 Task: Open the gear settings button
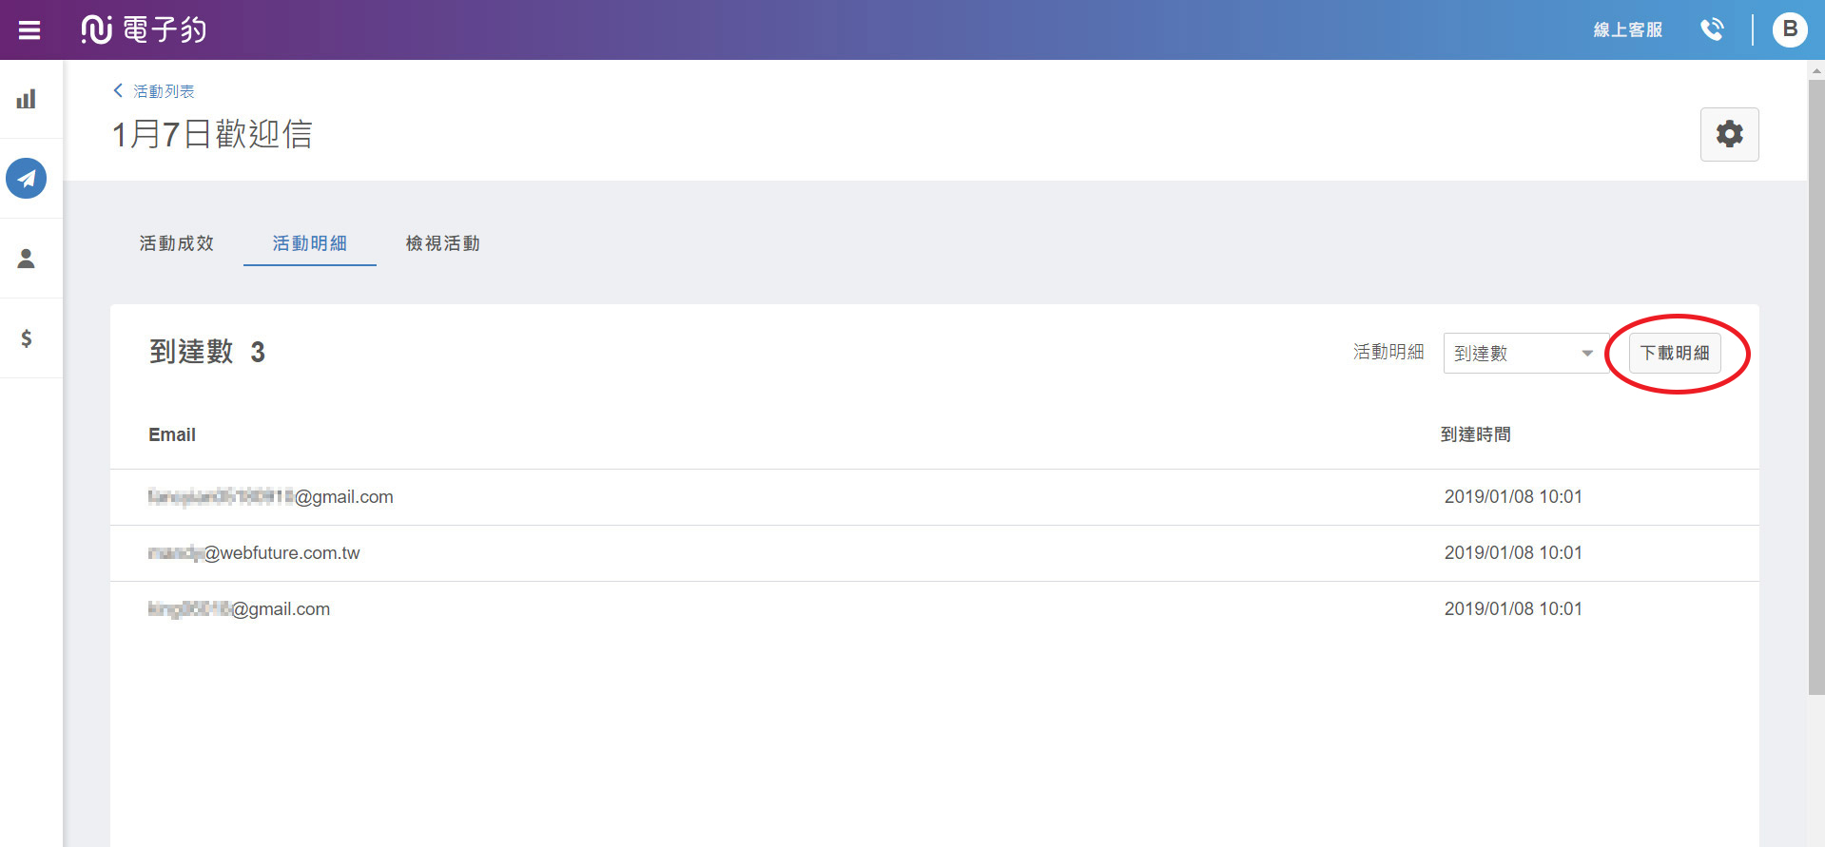pyautogui.click(x=1729, y=134)
